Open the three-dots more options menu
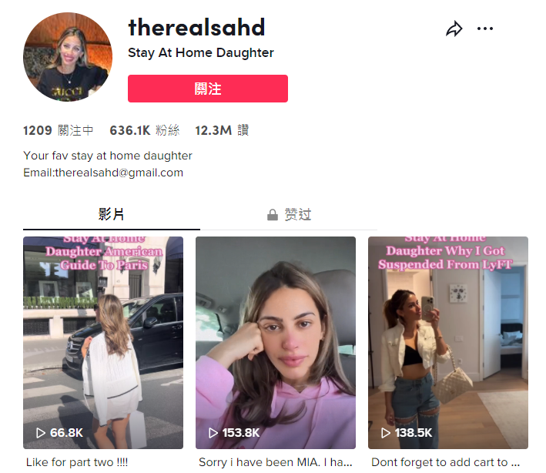Screen dimensions: 546x473 (x=484, y=29)
